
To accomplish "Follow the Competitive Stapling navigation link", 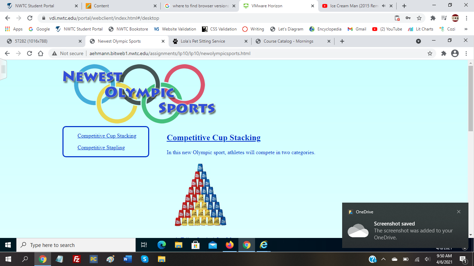I will click(x=101, y=147).
